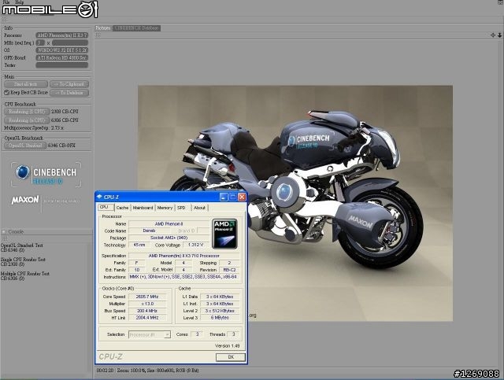Click the Instructions list field
This screenshot has width=504, height=380.
pos(183,277)
